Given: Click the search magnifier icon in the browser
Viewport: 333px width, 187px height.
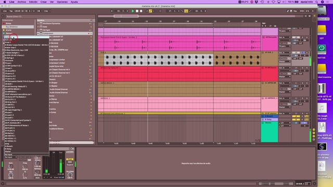Looking at the screenshot, I should click(3, 16).
